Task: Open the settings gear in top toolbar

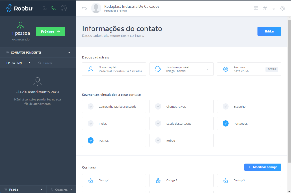Action: tap(282, 8)
